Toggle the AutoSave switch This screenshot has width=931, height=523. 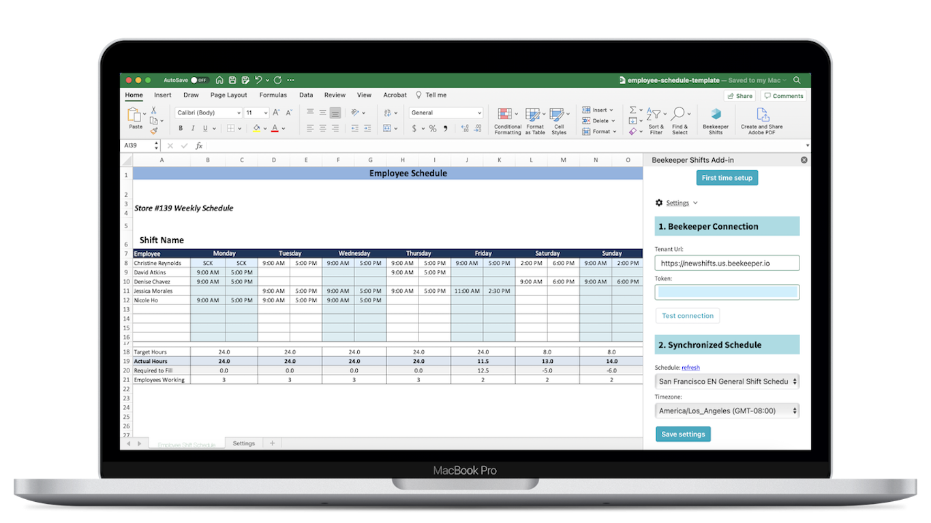tap(200, 80)
